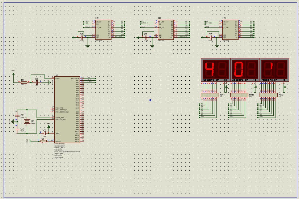Click the power terminal left of C7
The width and height of the screenshot is (299, 199).
[x=202, y=38]
